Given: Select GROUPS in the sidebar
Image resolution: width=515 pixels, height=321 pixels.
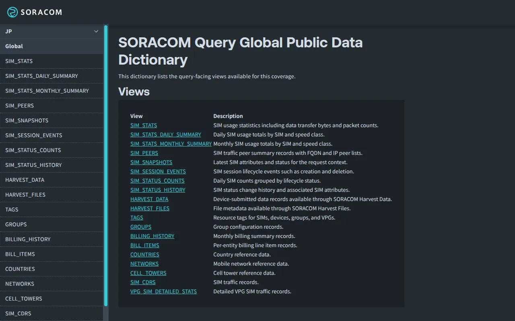Looking at the screenshot, I should 51,224.
